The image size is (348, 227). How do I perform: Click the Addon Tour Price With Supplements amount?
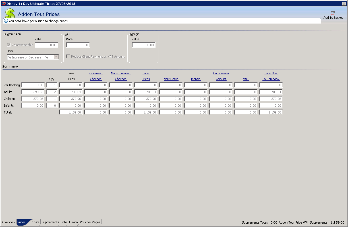click(x=337, y=223)
